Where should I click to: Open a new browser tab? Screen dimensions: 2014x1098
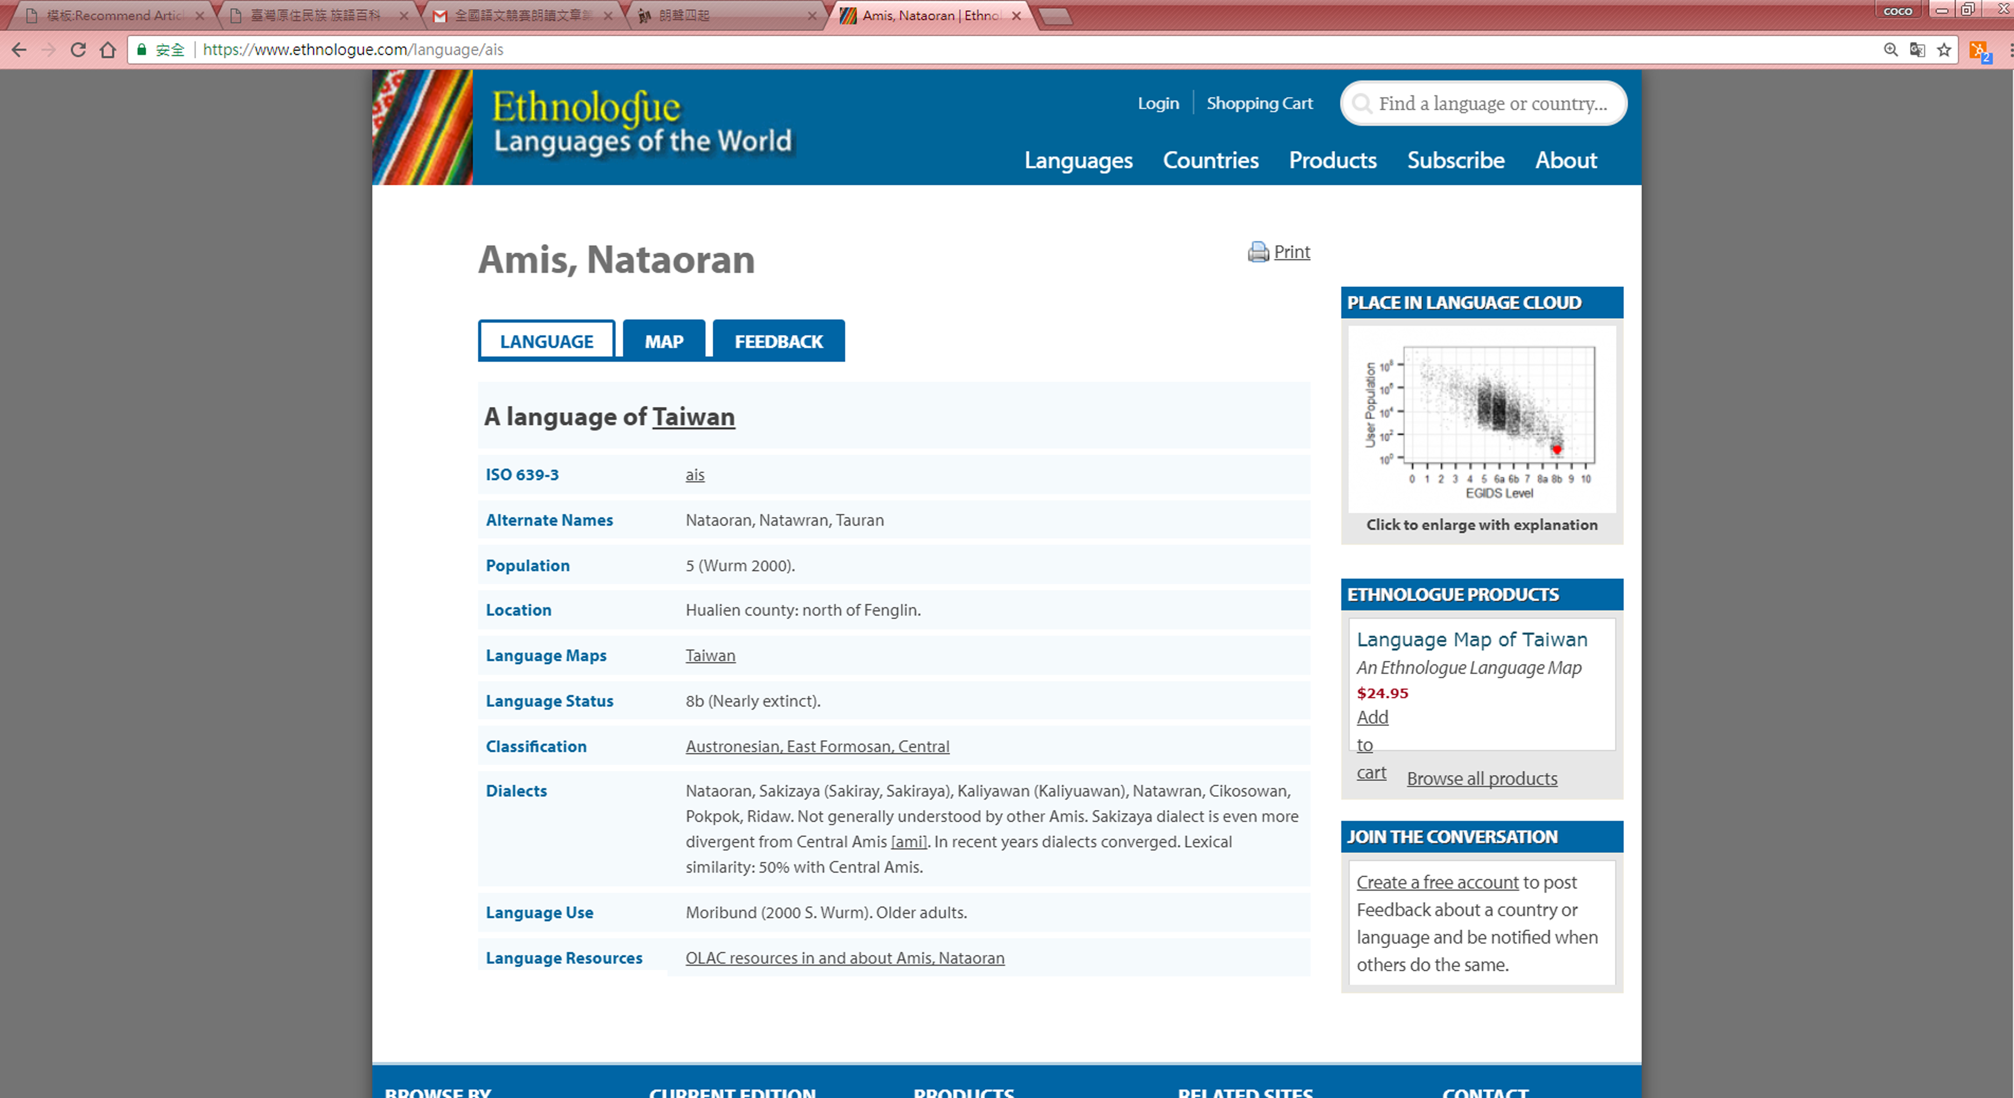1055,17
